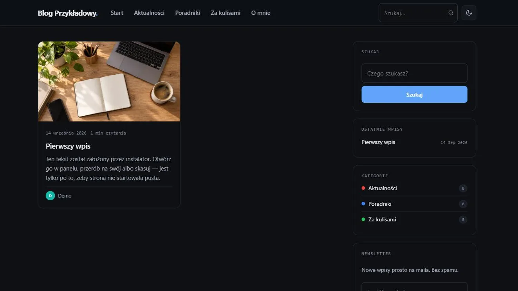Click the Demo author avatar icon
The height and width of the screenshot is (291, 518).
pyautogui.click(x=50, y=196)
